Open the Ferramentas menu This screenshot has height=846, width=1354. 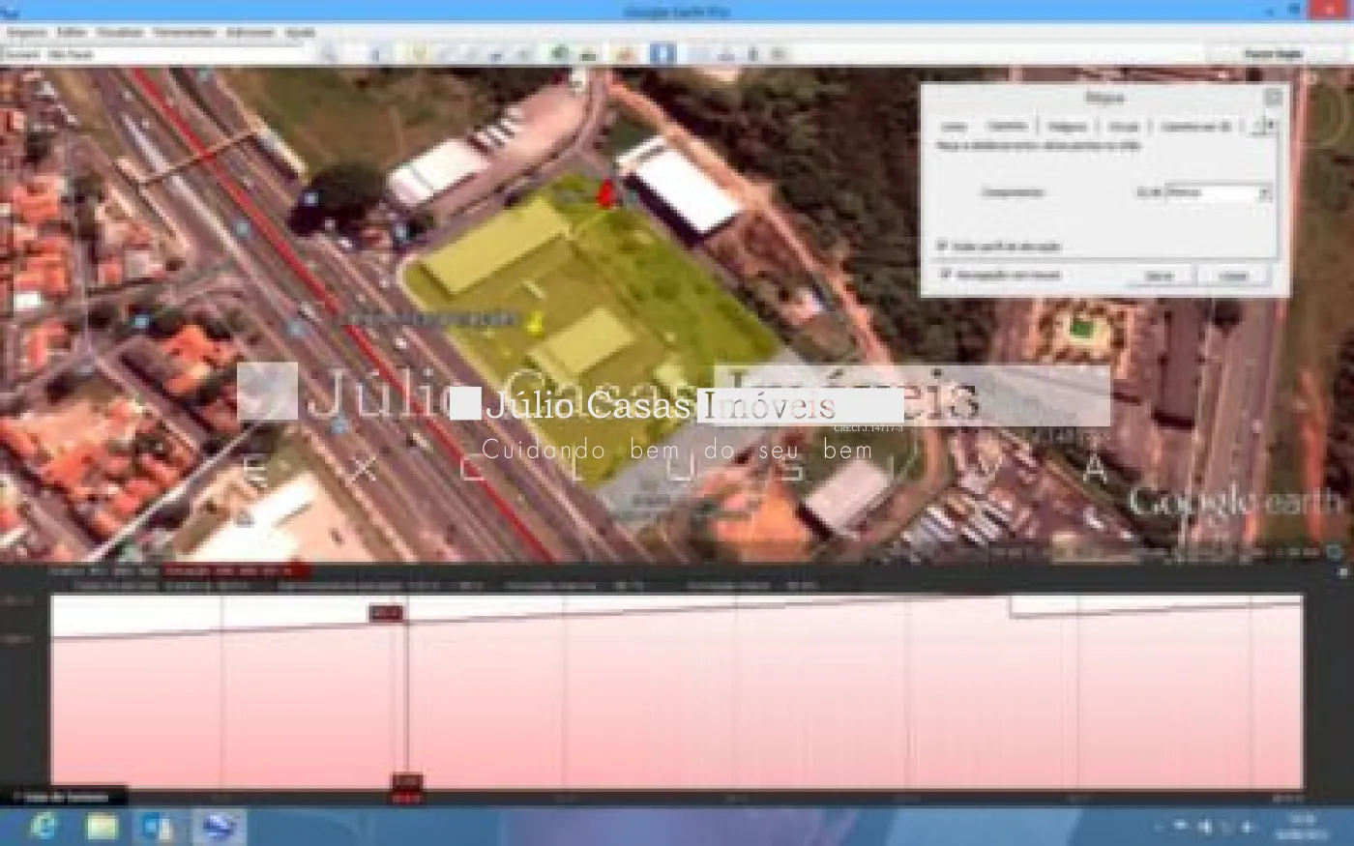point(184,32)
